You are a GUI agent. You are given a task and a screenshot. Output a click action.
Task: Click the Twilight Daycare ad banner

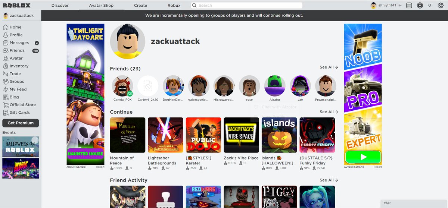(x=85, y=94)
